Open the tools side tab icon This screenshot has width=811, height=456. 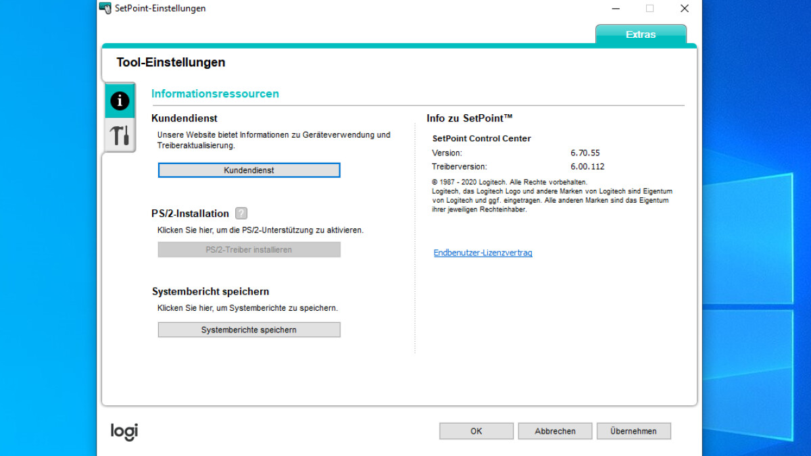(120, 135)
